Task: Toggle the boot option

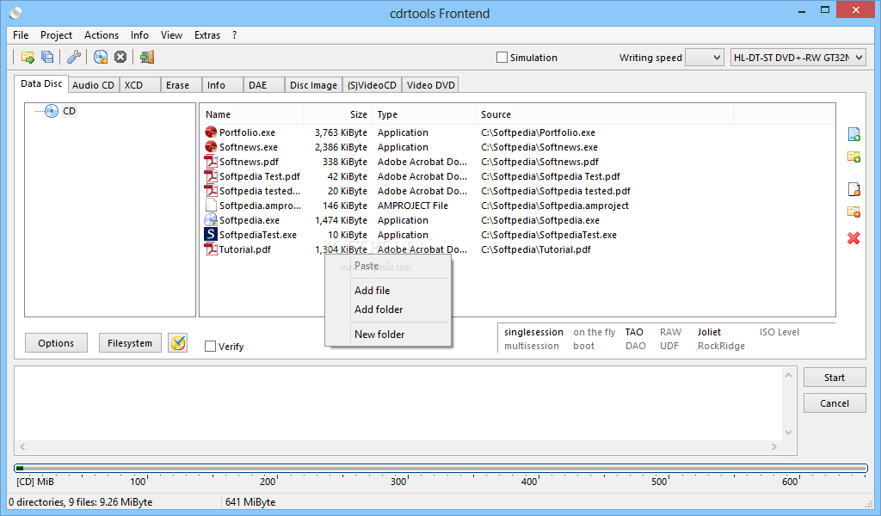Action: click(x=584, y=346)
